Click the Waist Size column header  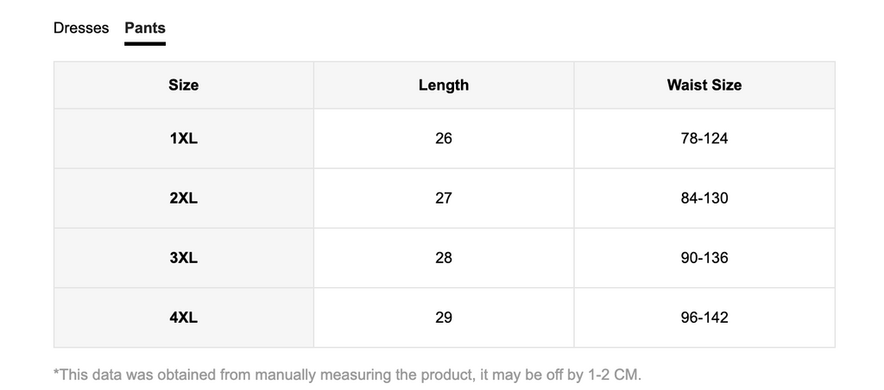coord(704,85)
